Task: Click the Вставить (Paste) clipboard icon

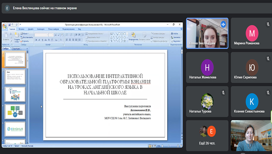Action: (6, 35)
